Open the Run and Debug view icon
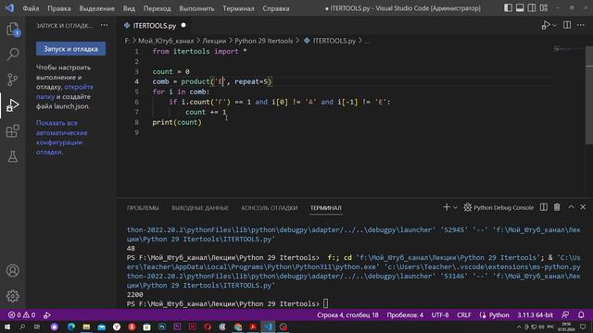593x333 pixels. [x=12, y=105]
